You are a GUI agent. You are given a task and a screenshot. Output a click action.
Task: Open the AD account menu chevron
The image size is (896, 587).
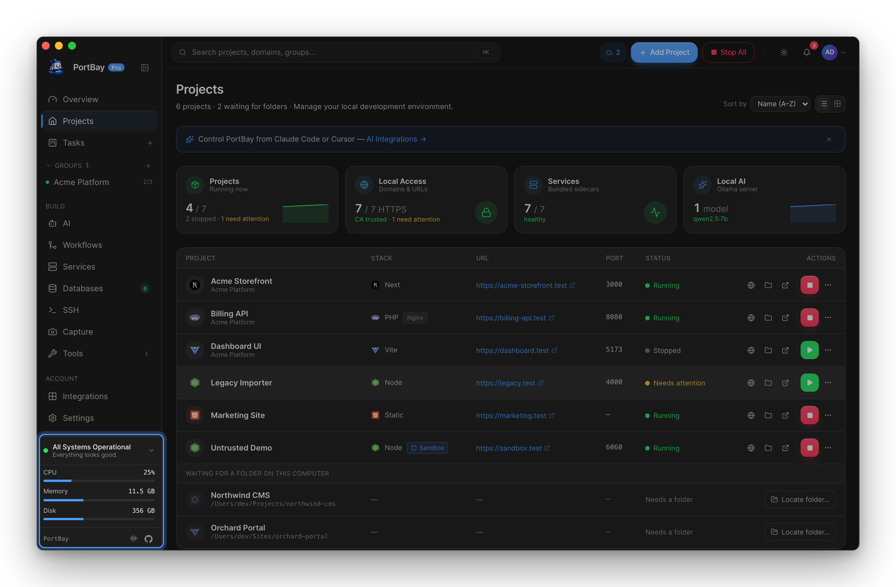click(843, 53)
